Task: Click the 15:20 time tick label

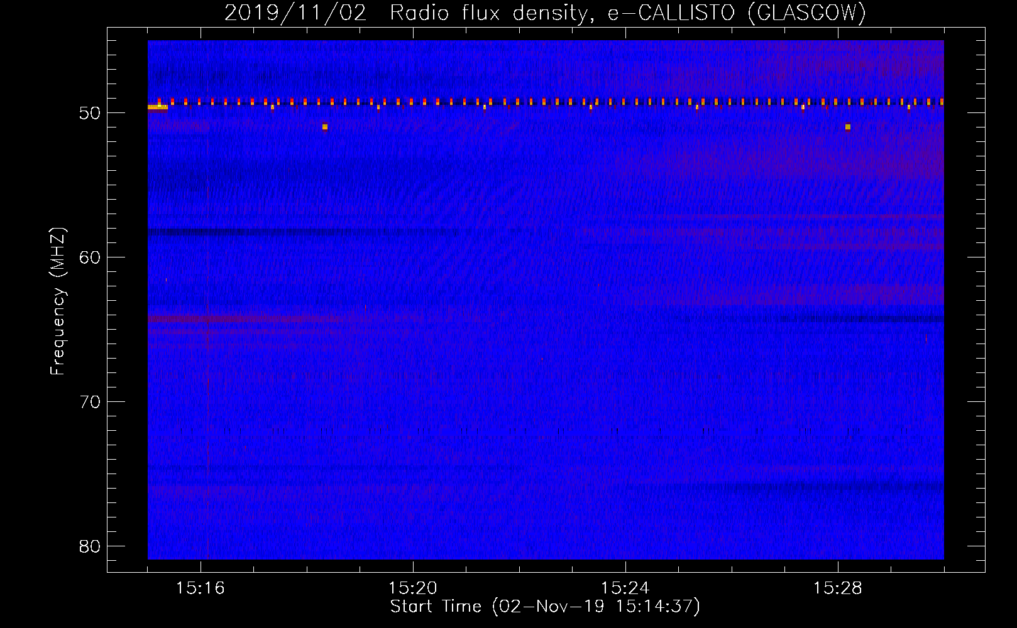Action: [413, 588]
